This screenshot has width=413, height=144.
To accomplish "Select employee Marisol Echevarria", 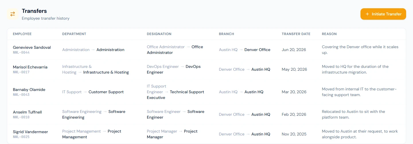I will 30,67.
